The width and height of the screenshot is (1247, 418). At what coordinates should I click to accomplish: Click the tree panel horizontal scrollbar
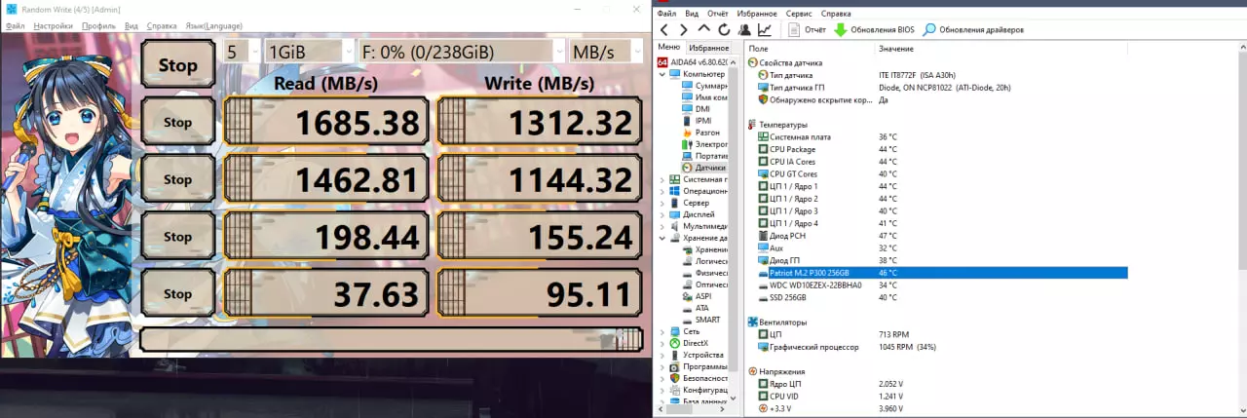[692, 410]
